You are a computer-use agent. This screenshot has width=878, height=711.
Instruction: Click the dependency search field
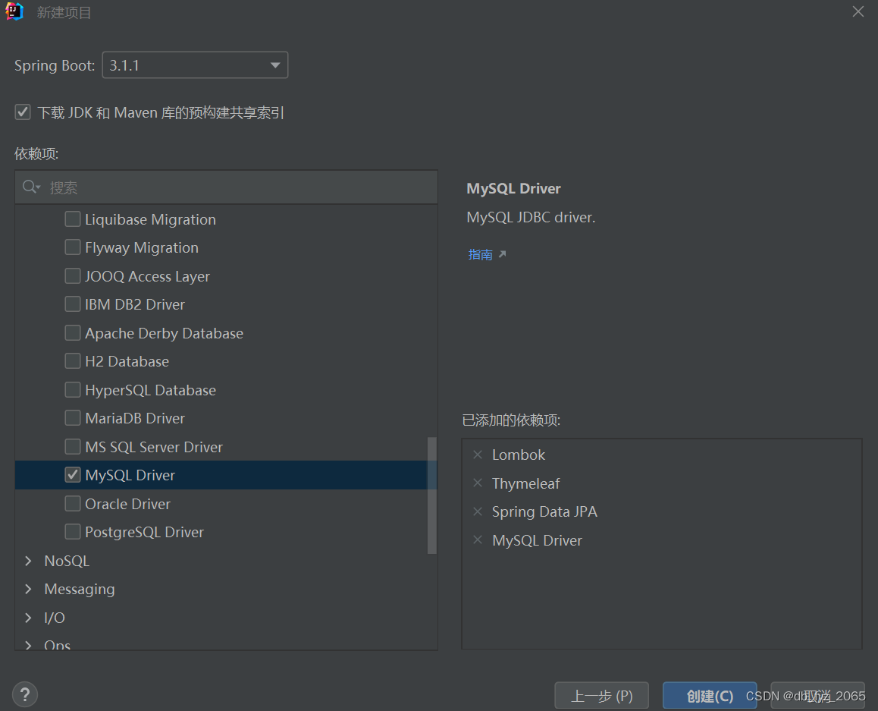226,187
